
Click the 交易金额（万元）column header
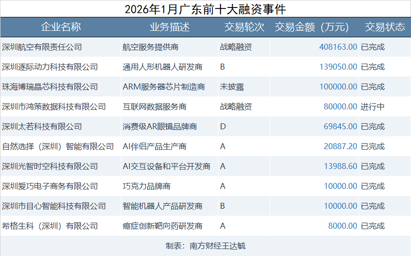312,27
